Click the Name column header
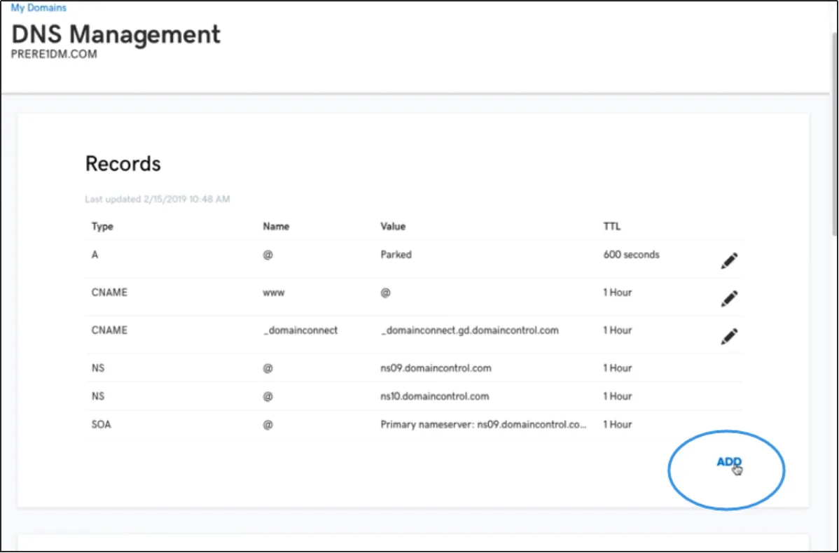The height and width of the screenshot is (553, 839). tap(276, 226)
